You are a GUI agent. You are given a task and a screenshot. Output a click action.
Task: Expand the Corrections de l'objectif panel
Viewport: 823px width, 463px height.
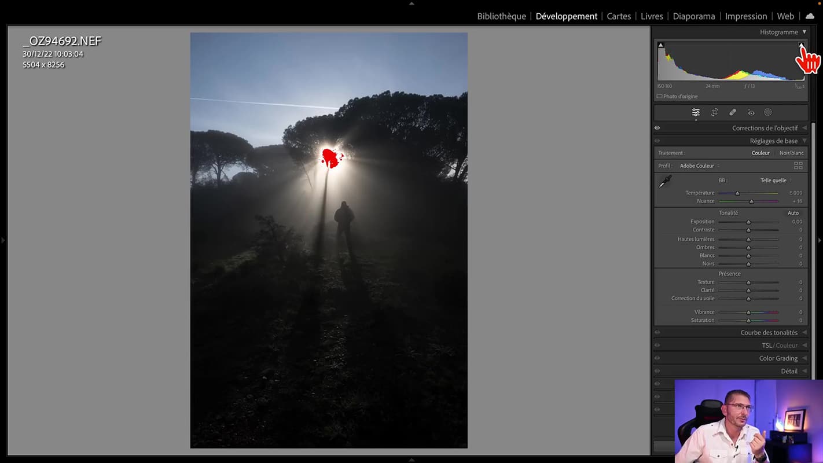tap(804, 128)
